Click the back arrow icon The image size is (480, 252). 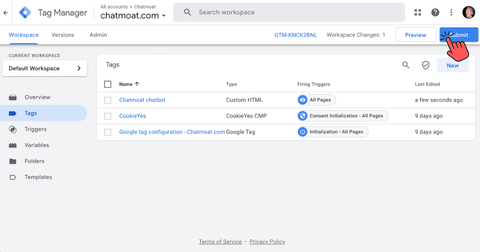6,13
